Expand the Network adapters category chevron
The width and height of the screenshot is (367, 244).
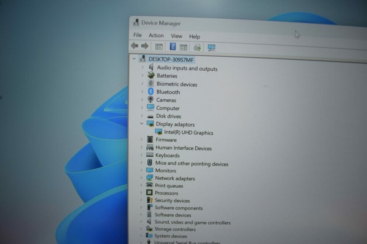pyautogui.click(x=141, y=178)
